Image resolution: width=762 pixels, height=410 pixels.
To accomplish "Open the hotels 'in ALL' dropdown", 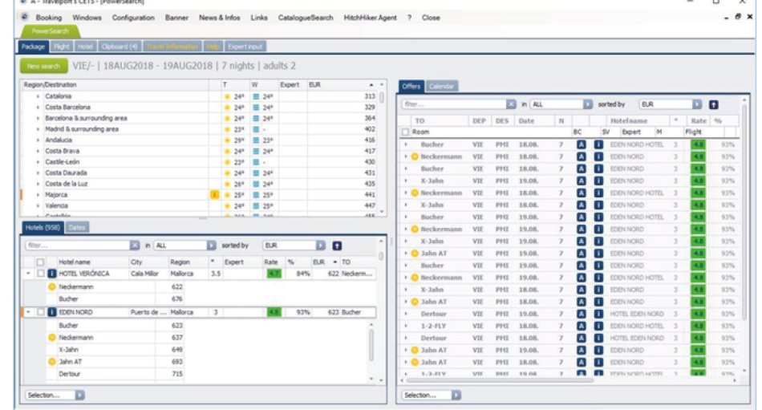I will point(212,246).
